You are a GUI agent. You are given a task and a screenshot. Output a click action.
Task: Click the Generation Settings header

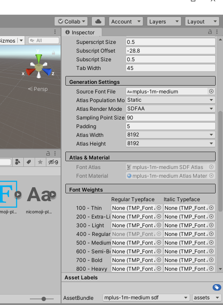pyautogui.click(x=140, y=81)
